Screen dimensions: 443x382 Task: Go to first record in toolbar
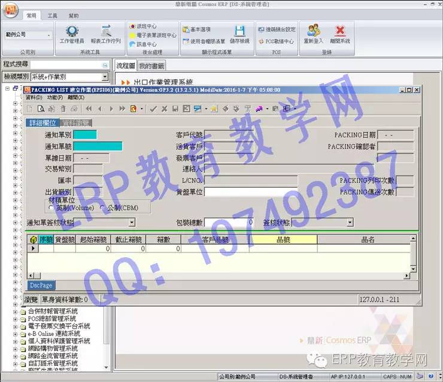[89, 109]
